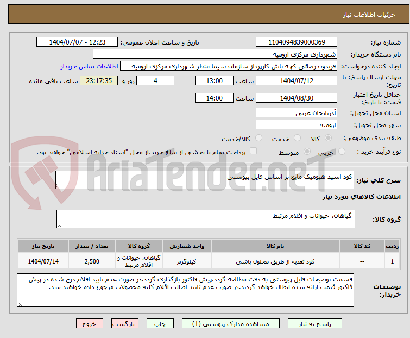Click the countdown timer 23:17:35
410x338 pixels.
click(99, 80)
